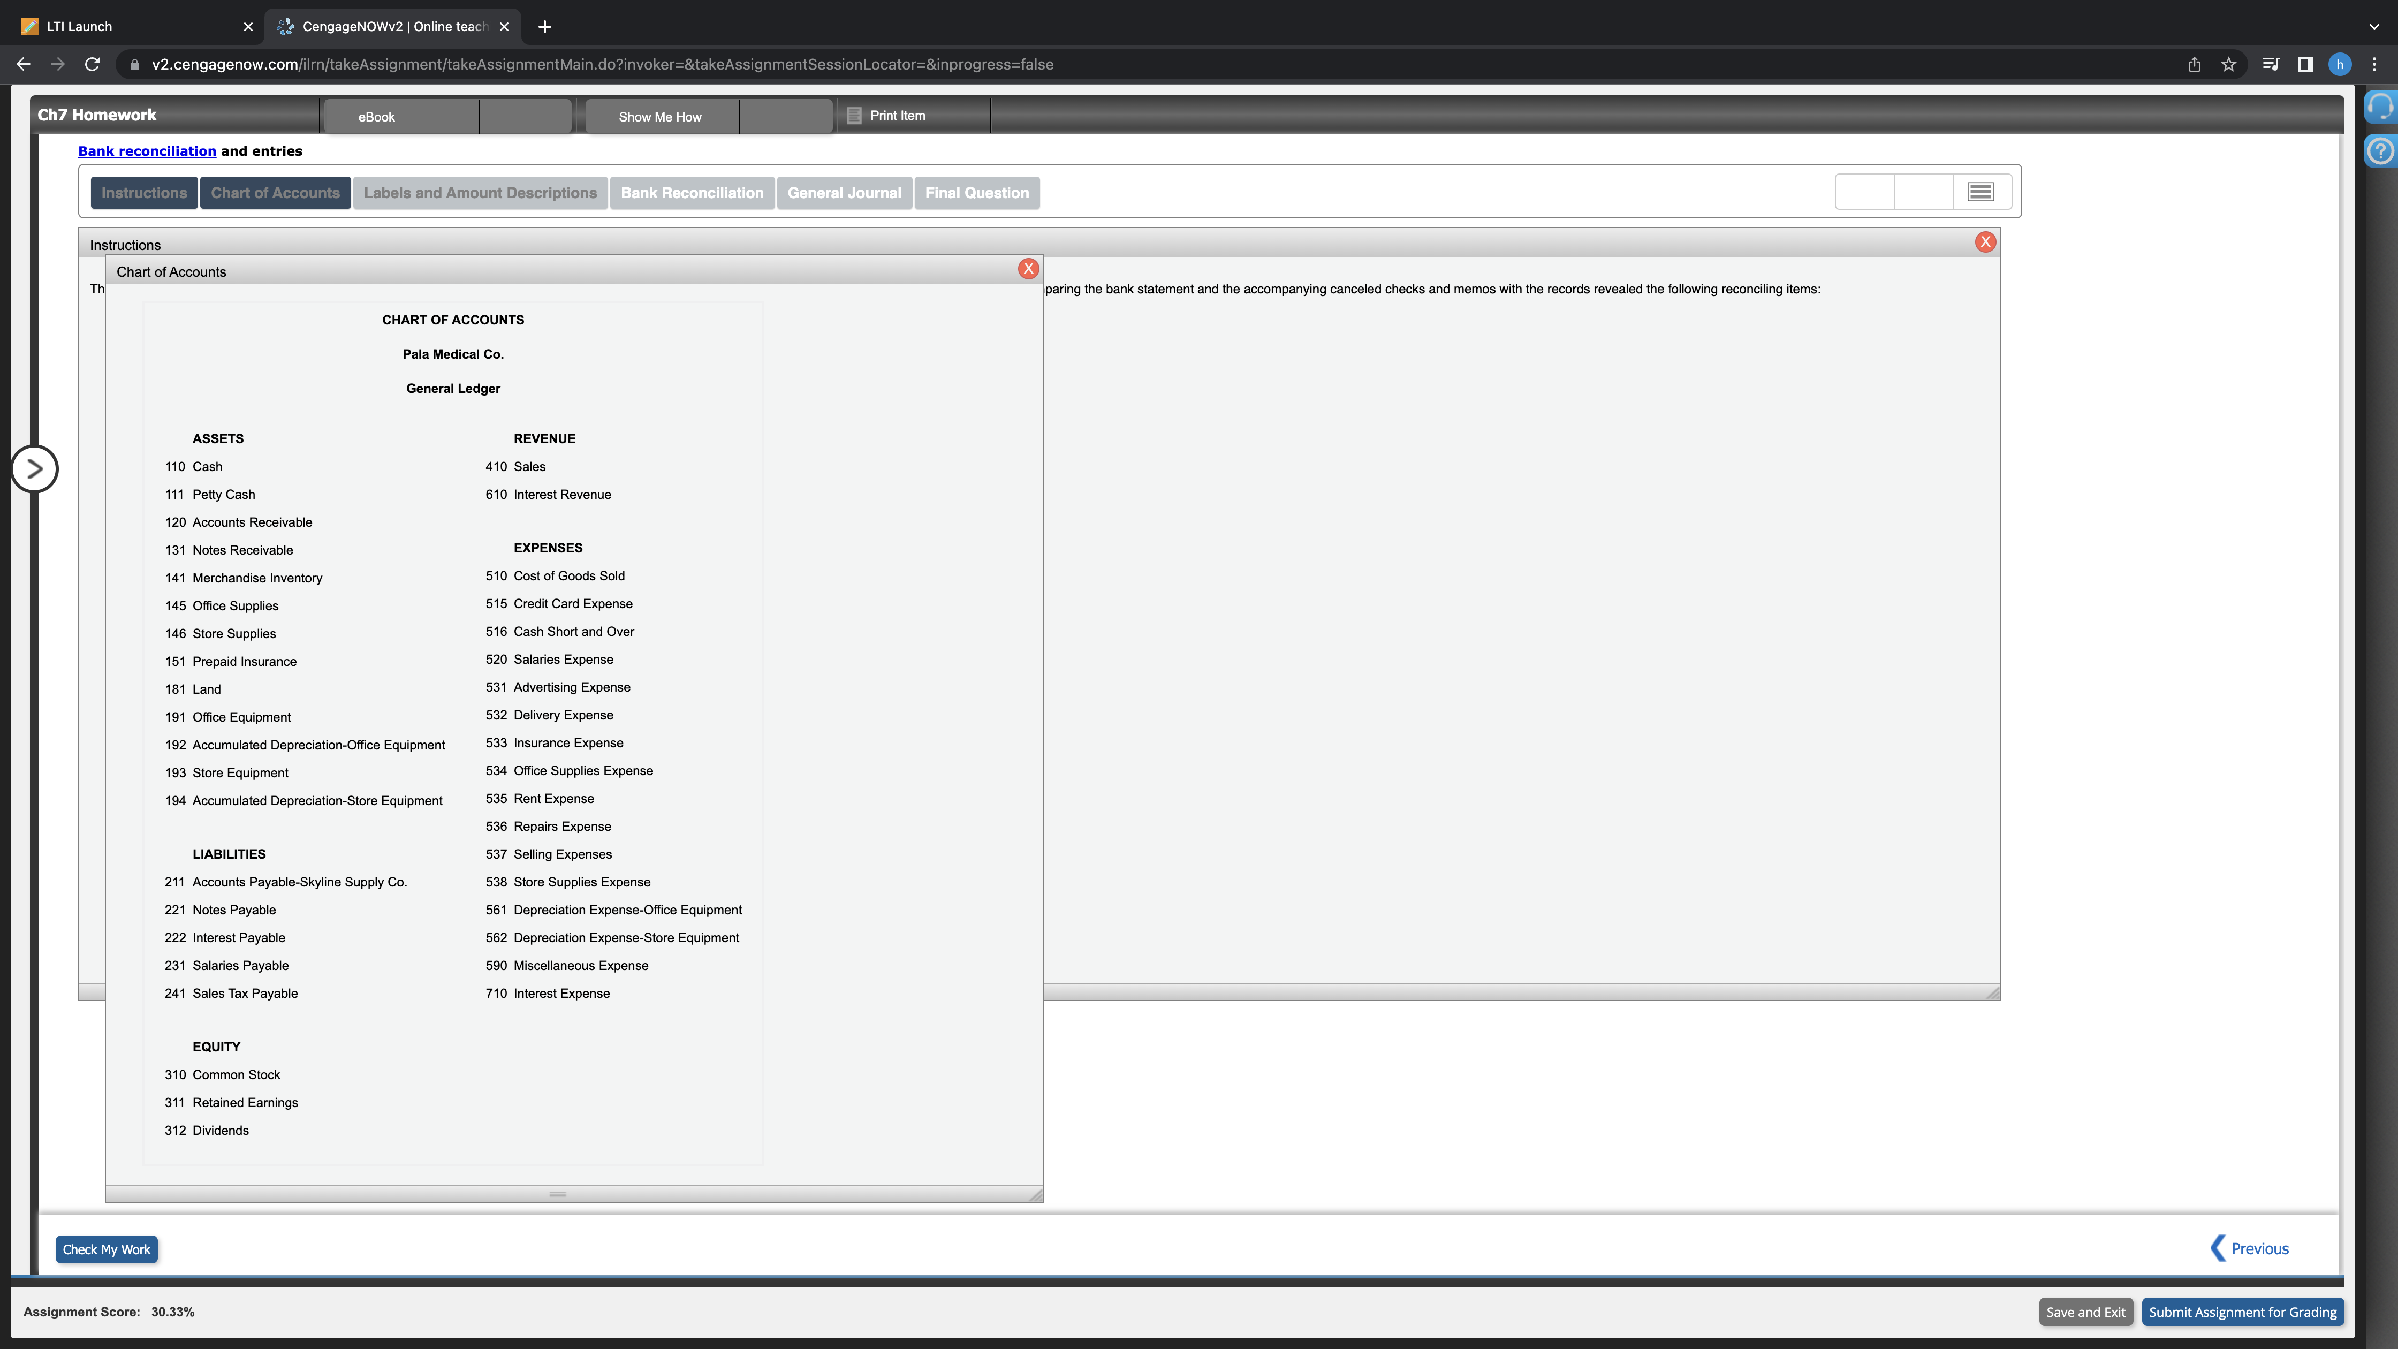Click the blue question mark help icon
The height and width of the screenshot is (1349, 2398).
[x=2379, y=151]
